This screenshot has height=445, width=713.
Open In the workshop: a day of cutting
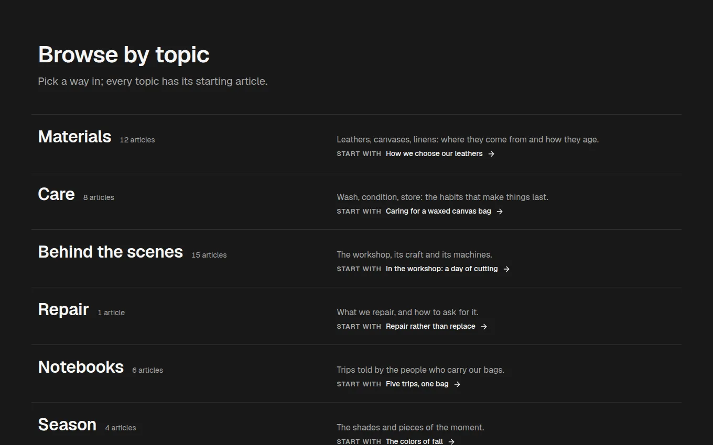click(x=441, y=269)
